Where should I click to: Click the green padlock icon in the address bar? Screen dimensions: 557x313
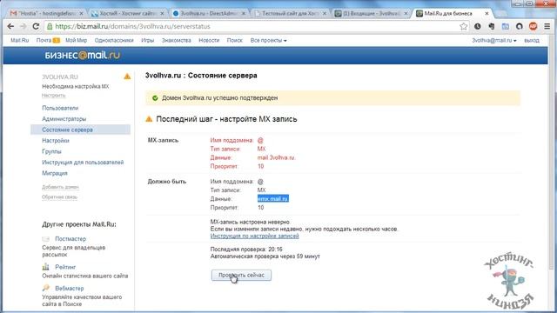[x=50, y=27]
